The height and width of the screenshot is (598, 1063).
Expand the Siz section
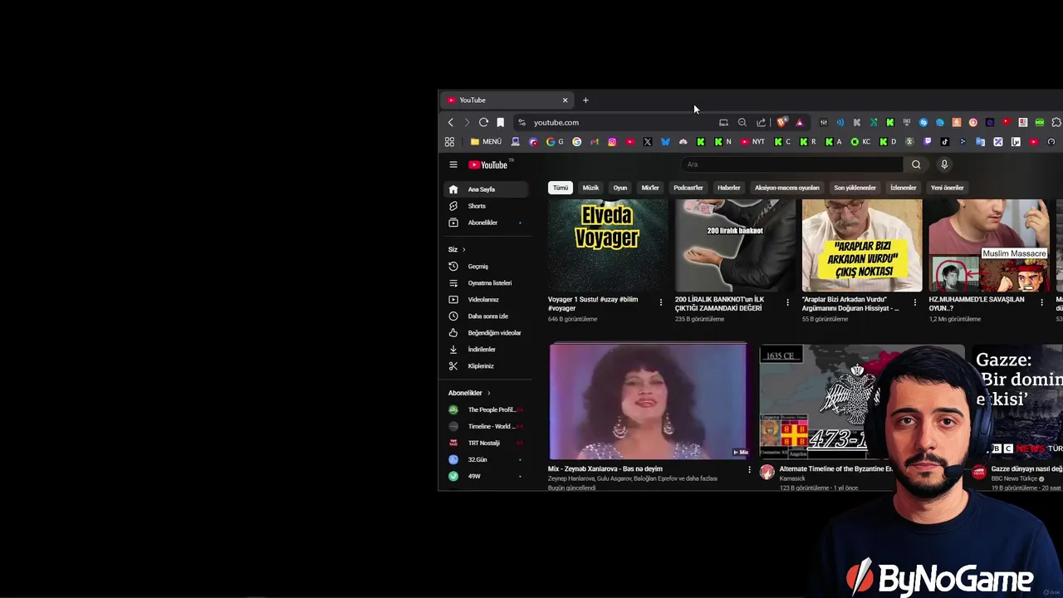[457, 249]
